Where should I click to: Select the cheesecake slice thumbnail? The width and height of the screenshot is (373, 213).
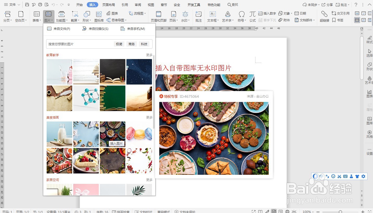86,161
